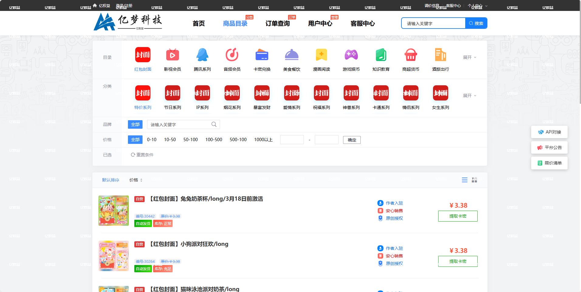Screen dimensions: 581x292
Task: Click the keyword search input field
Action: coord(433,23)
